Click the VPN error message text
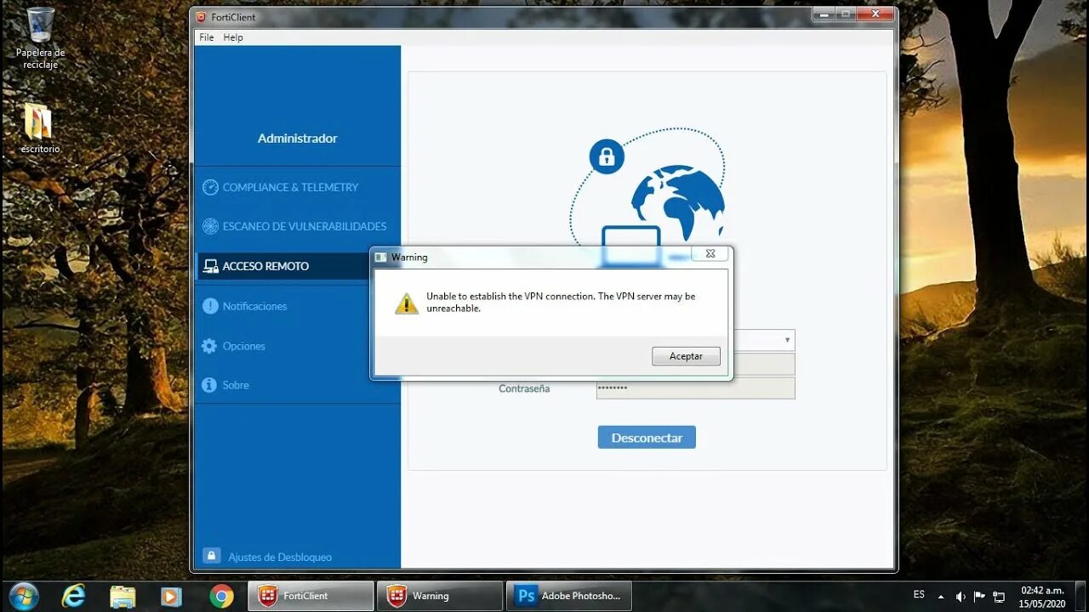The width and height of the screenshot is (1089, 612). (x=561, y=303)
